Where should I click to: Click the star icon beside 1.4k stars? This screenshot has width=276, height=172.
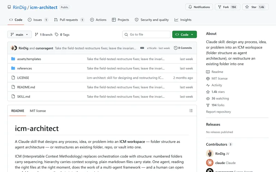(208, 92)
